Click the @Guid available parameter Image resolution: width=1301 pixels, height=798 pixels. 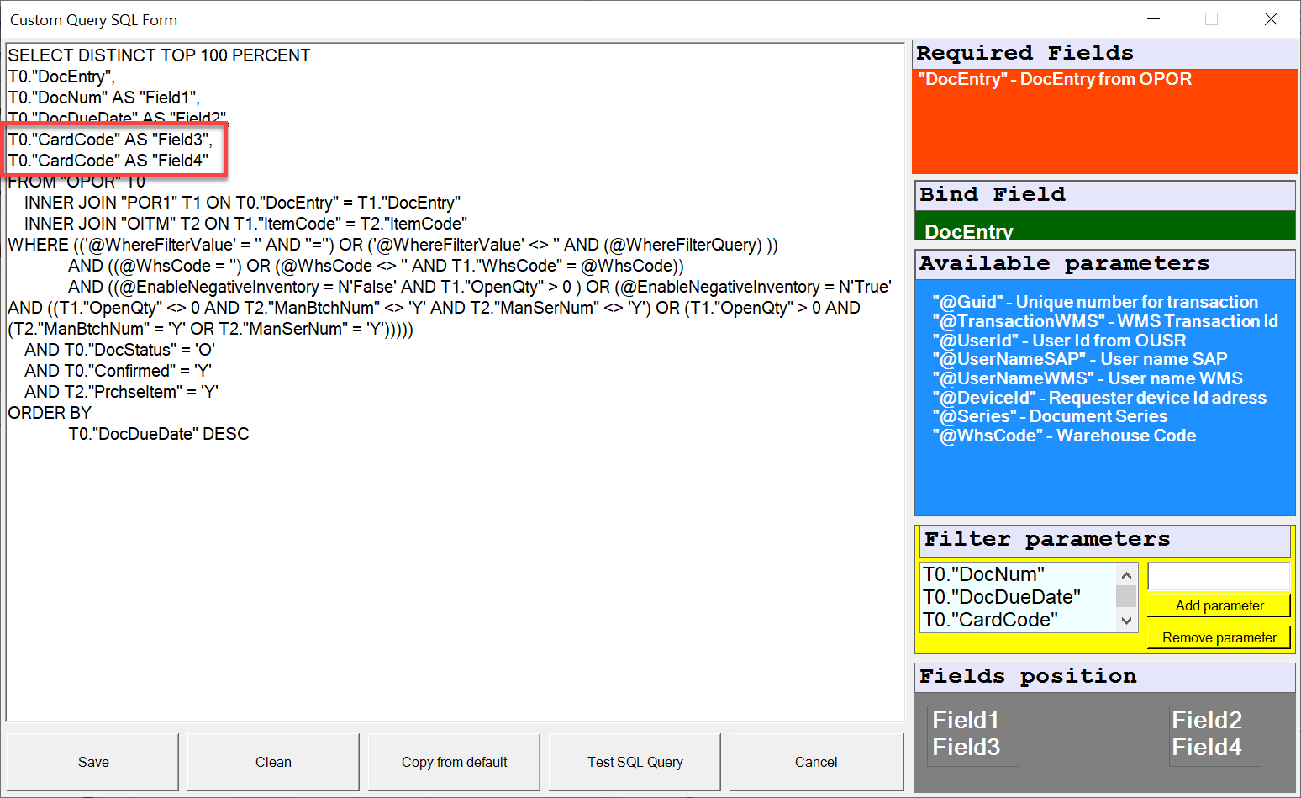[x=1095, y=302]
